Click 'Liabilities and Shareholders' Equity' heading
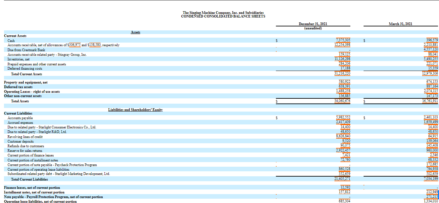This screenshot has height=203, width=439. click(136, 109)
